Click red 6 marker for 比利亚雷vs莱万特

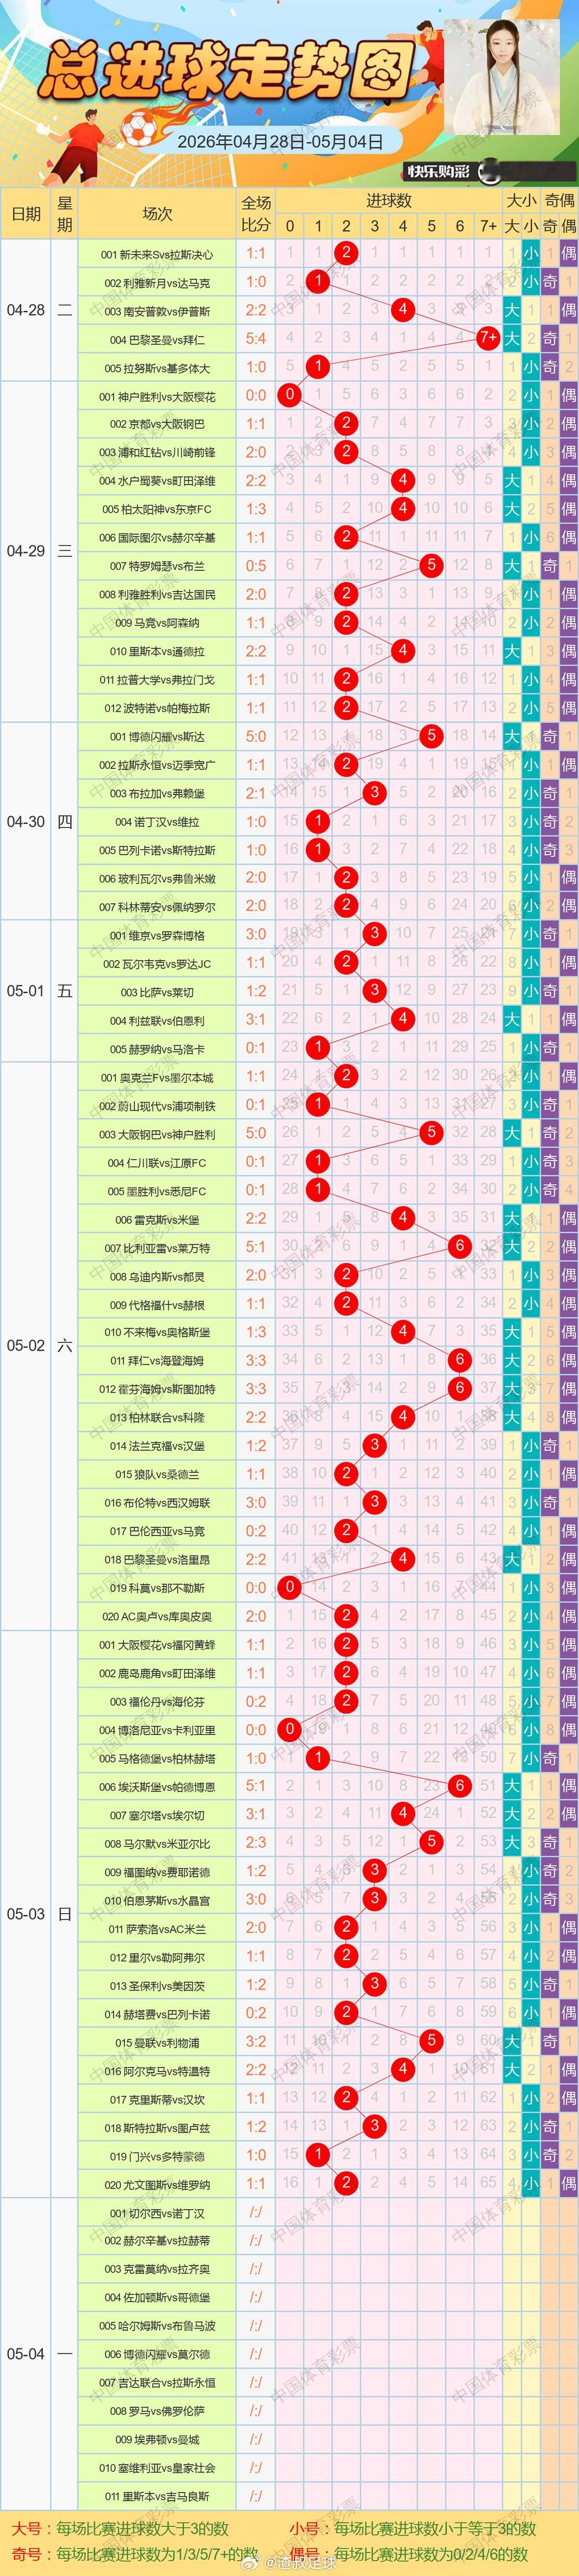(460, 1246)
